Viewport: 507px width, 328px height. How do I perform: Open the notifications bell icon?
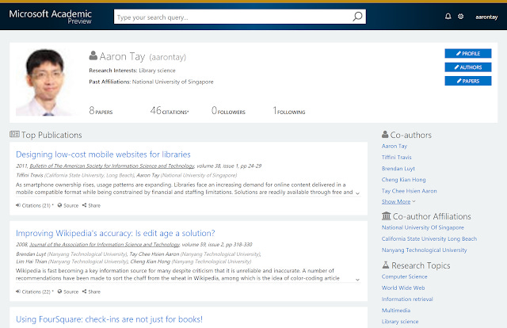click(448, 16)
